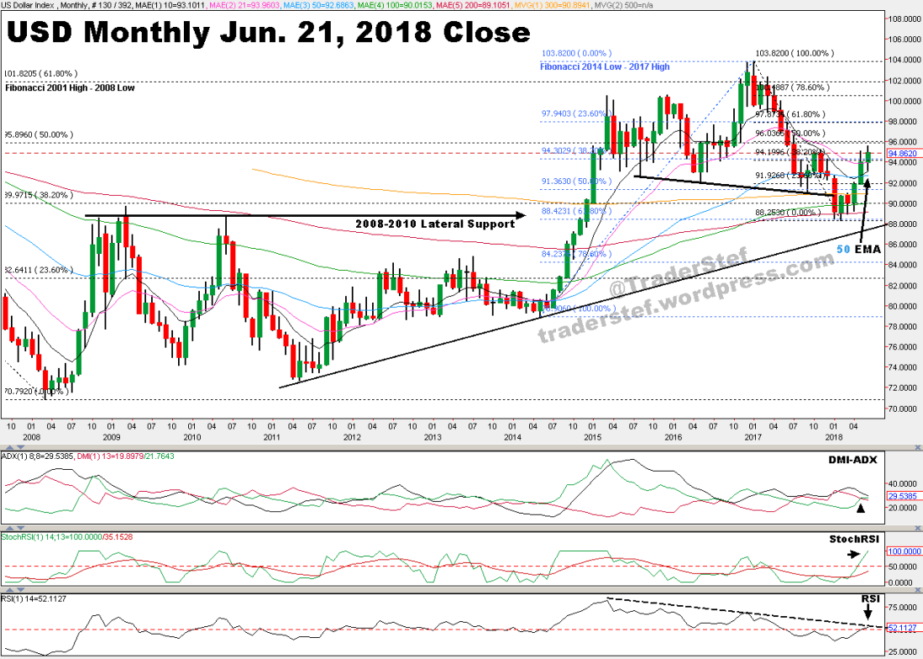Click the 2015 year label on time axis
923x659 pixels.
592,436
